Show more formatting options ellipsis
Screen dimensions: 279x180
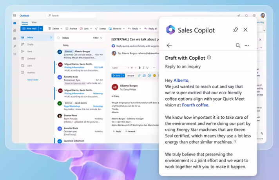click(154, 68)
